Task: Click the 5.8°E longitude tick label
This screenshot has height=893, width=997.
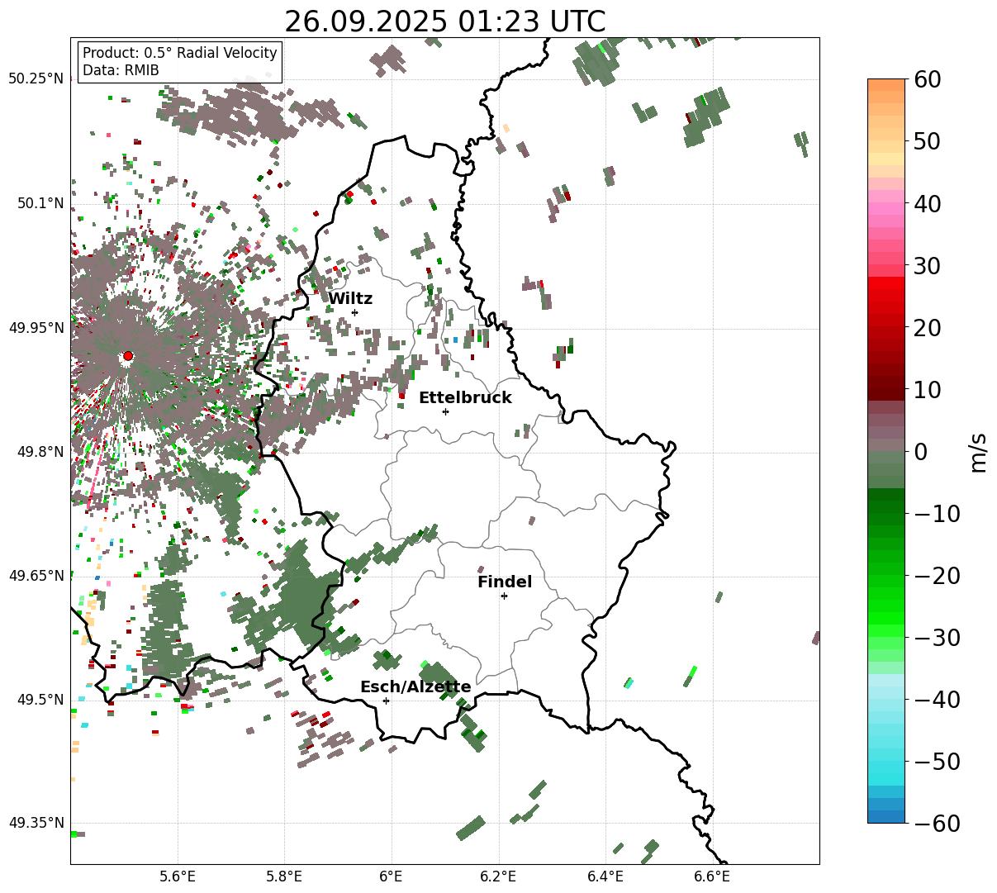Action: tap(284, 876)
